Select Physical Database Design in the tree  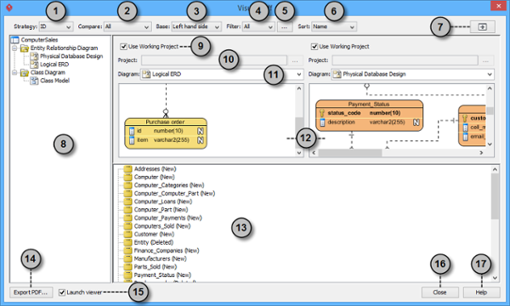click(x=71, y=56)
